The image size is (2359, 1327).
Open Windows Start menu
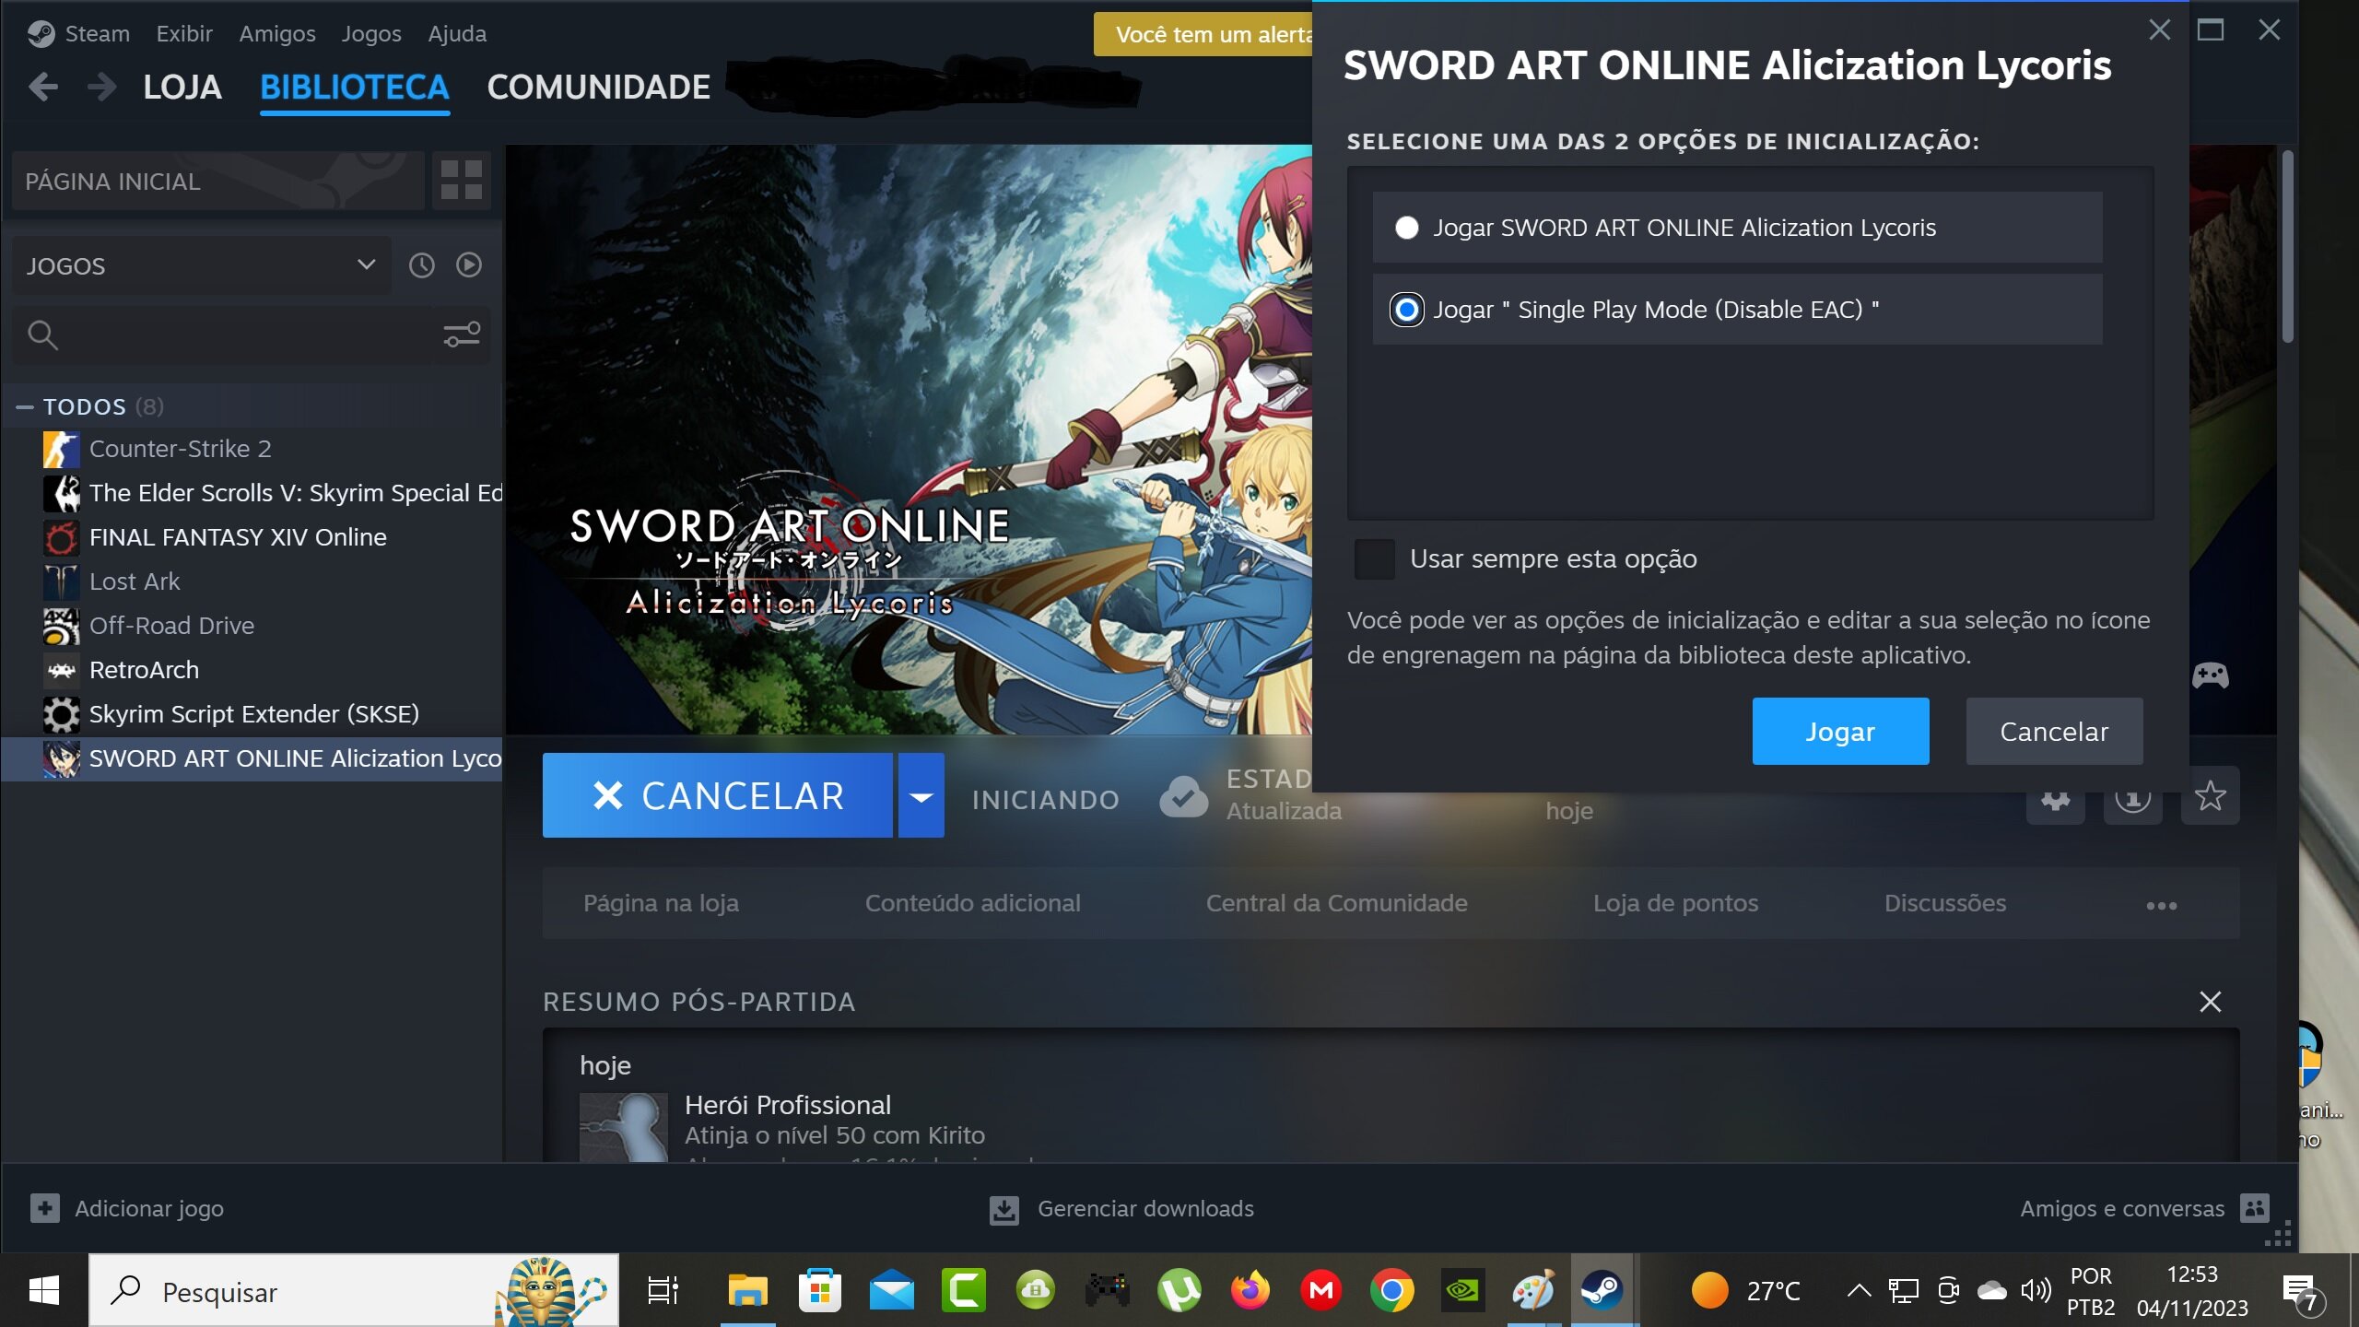tap(43, 1290)
